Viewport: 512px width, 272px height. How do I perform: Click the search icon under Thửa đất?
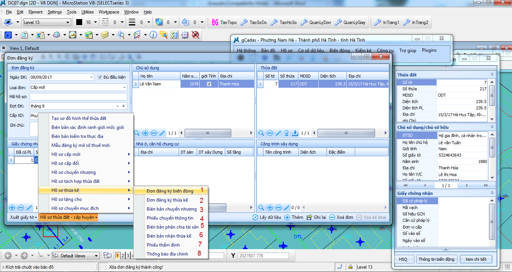[261, 133]
